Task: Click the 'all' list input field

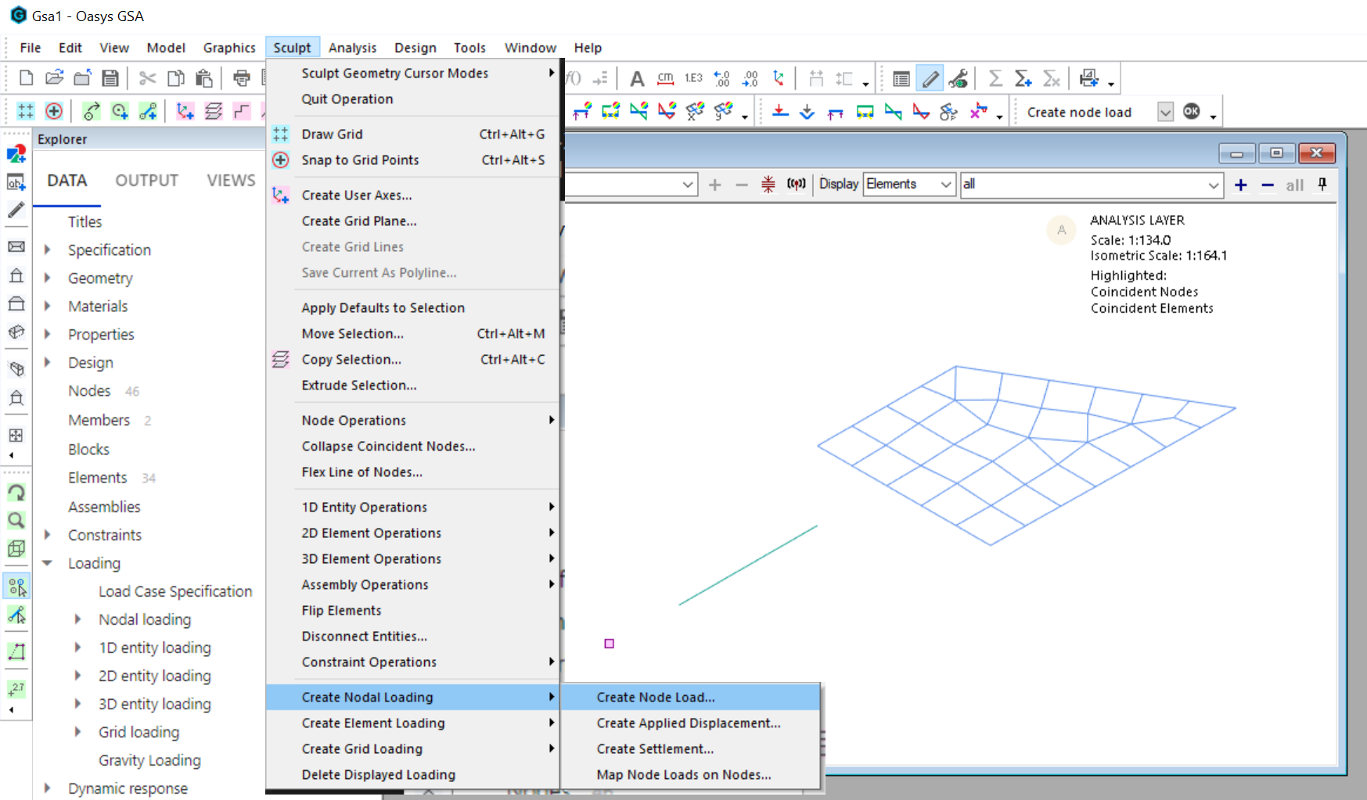Action: tap(1082, 185)
